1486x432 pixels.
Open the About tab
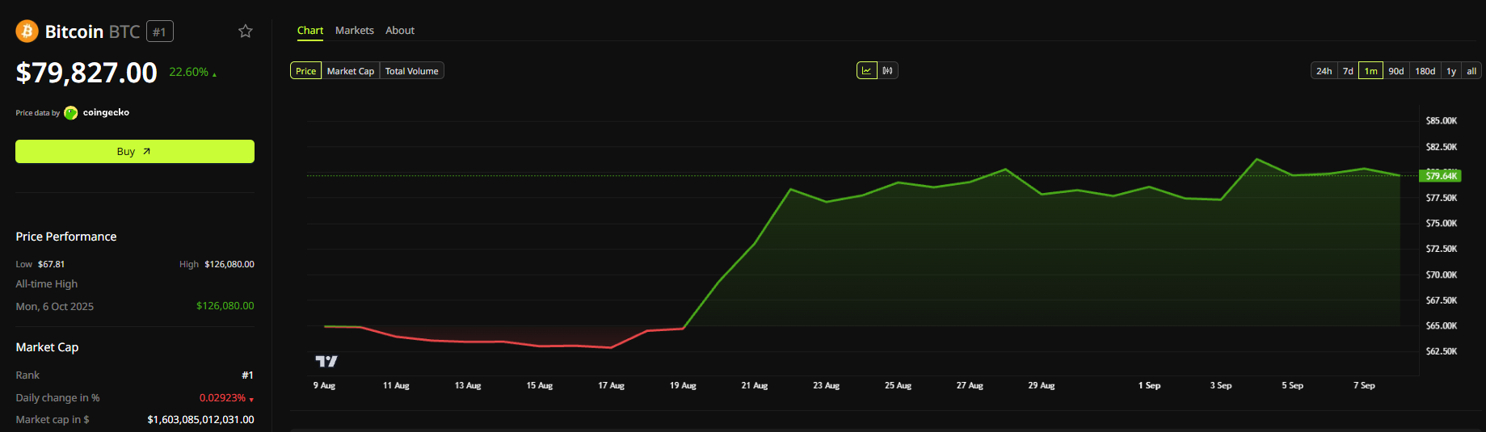[x=400, y=31]
